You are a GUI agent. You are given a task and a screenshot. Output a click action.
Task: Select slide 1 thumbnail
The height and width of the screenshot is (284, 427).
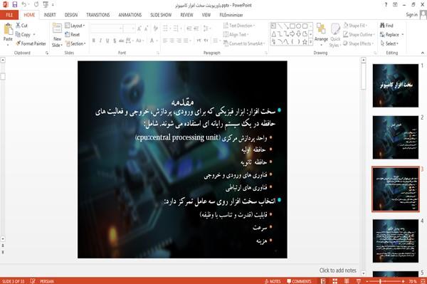[x=396, y=85]
